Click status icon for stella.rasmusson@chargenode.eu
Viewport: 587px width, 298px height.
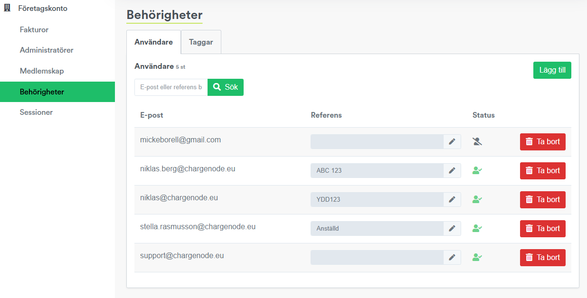(477, 229)
